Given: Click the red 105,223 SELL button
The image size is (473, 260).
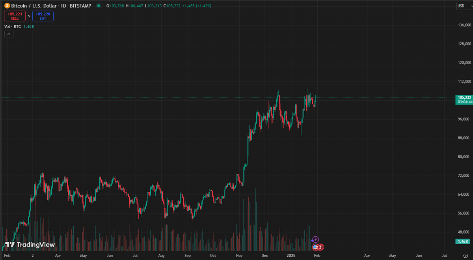Looking at the screenshot, I should click(x=15, y=16).
